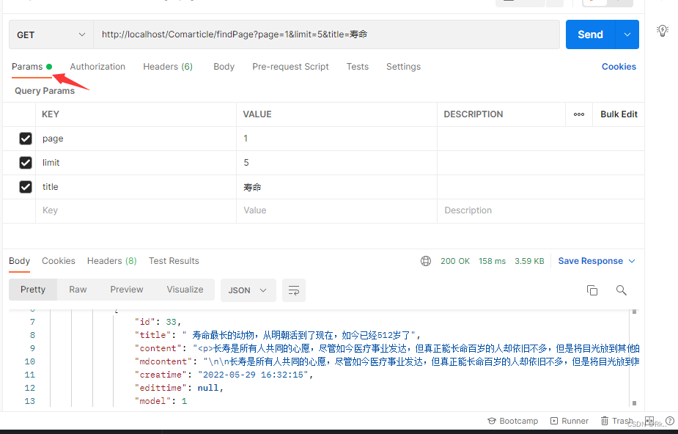Click the empty Key field

136,211
